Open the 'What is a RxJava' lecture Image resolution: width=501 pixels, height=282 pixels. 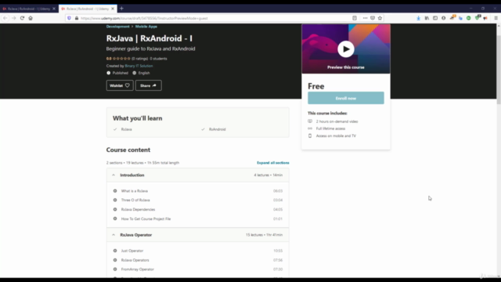pyautogui.click(x=135, y=191)
